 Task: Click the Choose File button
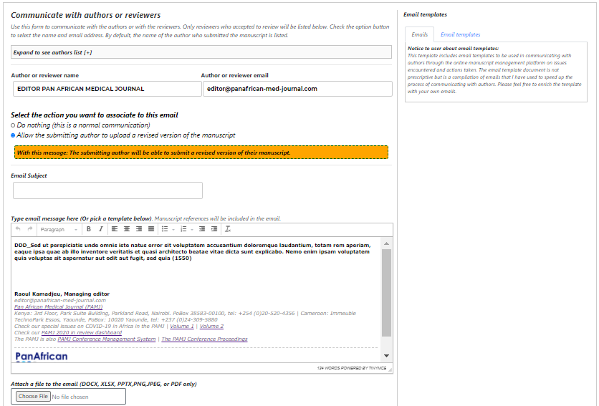[x=33, y=396]
